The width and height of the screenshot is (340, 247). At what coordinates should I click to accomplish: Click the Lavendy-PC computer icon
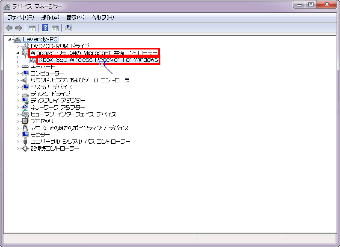pyautogui.click(x=17, y=39)
